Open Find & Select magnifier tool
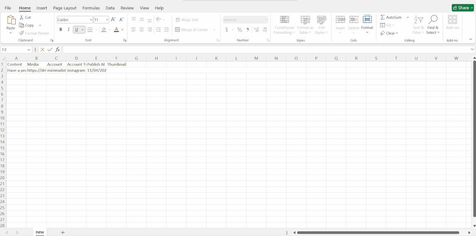 [433, 20]
